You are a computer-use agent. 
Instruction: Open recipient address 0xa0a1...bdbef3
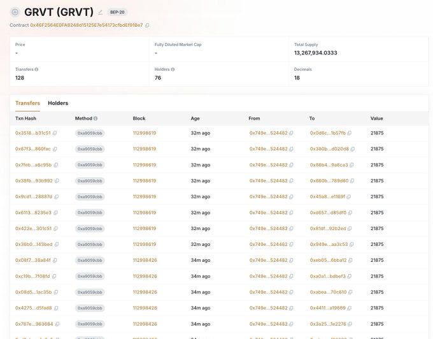coord(328,277)
